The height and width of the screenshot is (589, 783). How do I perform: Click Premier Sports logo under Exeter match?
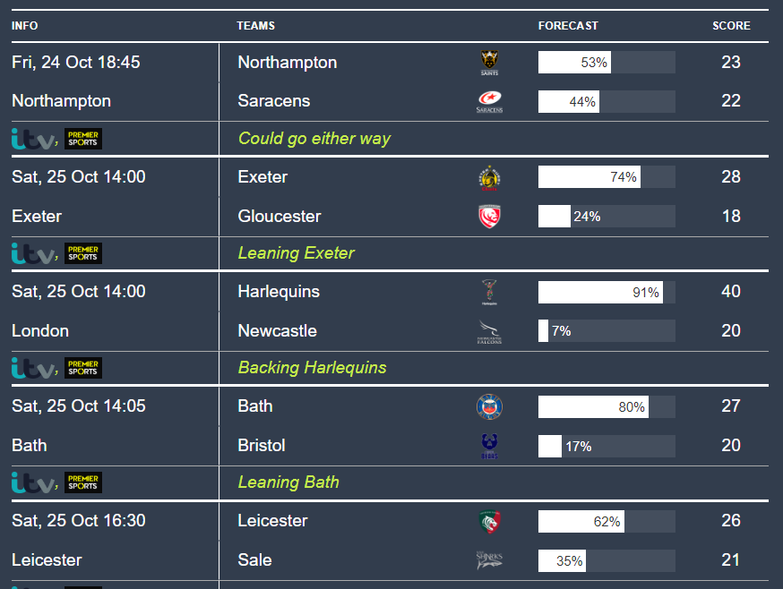[x=83, y=253]
